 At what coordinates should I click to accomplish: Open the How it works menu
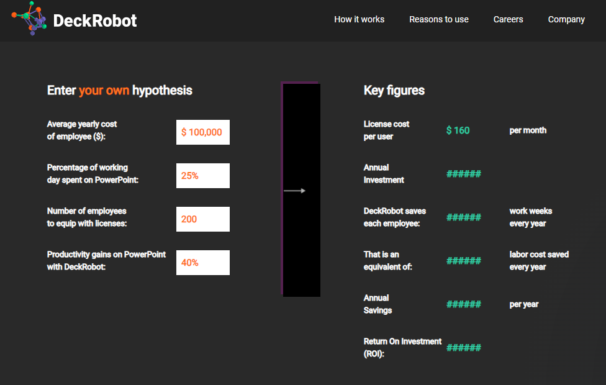(x=359, y=19)
